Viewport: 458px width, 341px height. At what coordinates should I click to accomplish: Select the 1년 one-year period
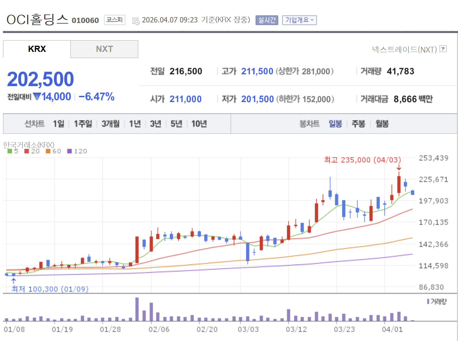point(135,124)
